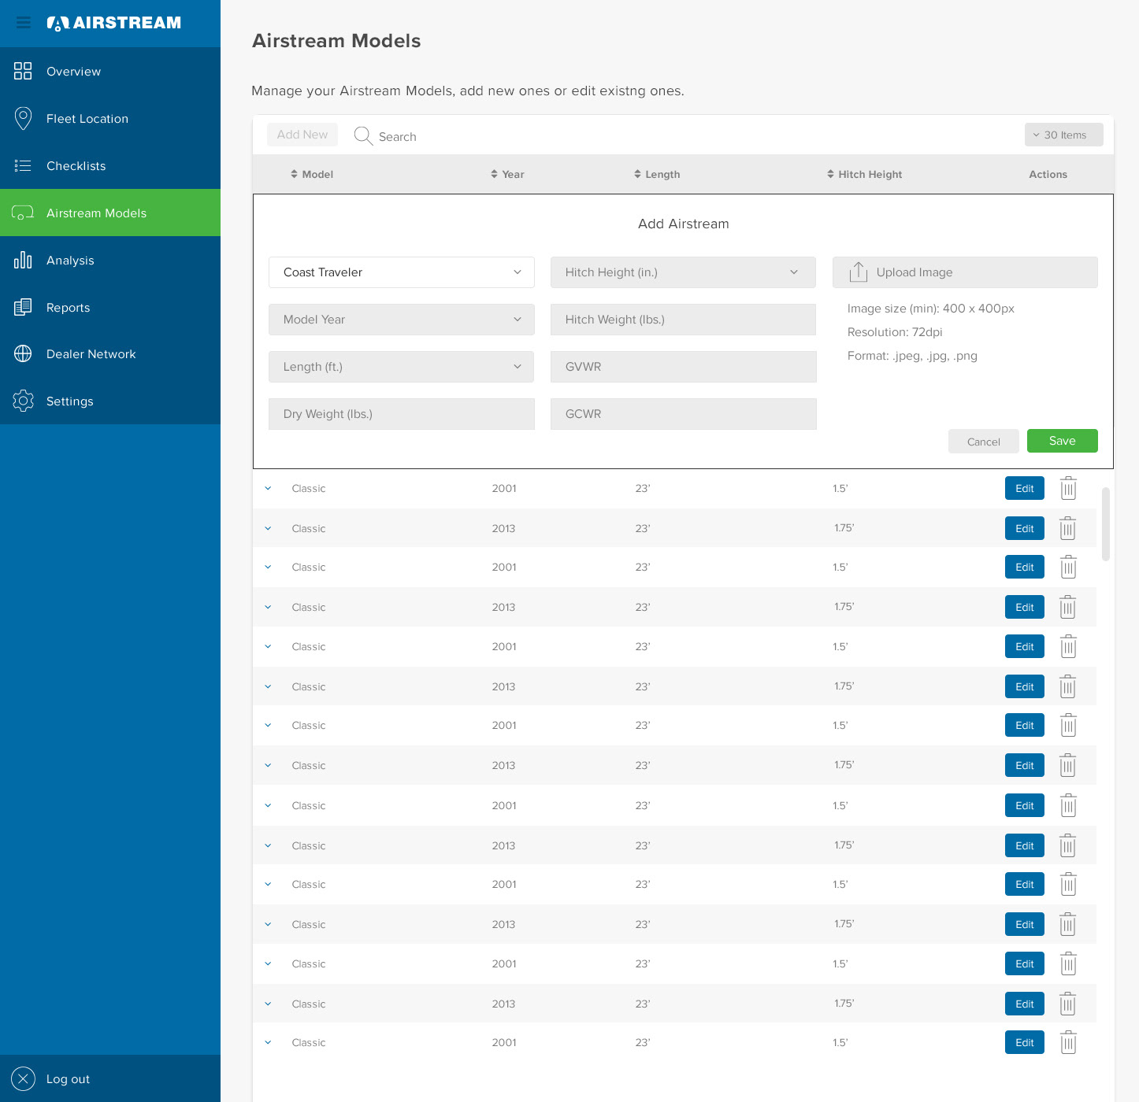1139x1102 pixels.
Task: Open the 30 Items per-page dropdown
Action: pos(1063,135)
